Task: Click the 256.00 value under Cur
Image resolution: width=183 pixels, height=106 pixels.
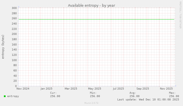Action: [x=55, y=96]
